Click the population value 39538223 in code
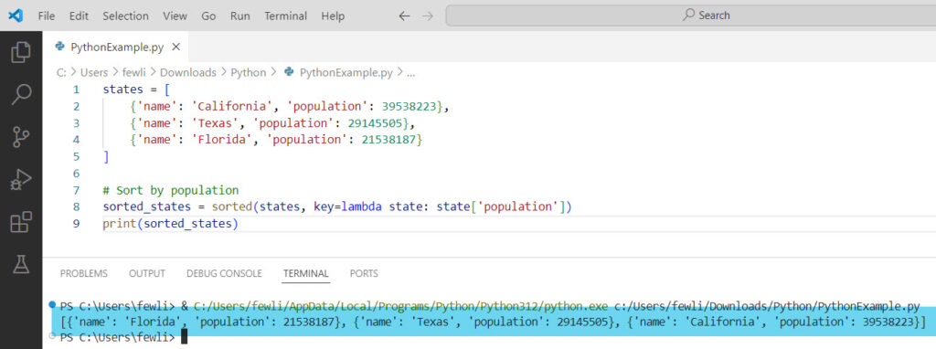The width and height of the screenshot is (936, 349). tap(409, 106)
